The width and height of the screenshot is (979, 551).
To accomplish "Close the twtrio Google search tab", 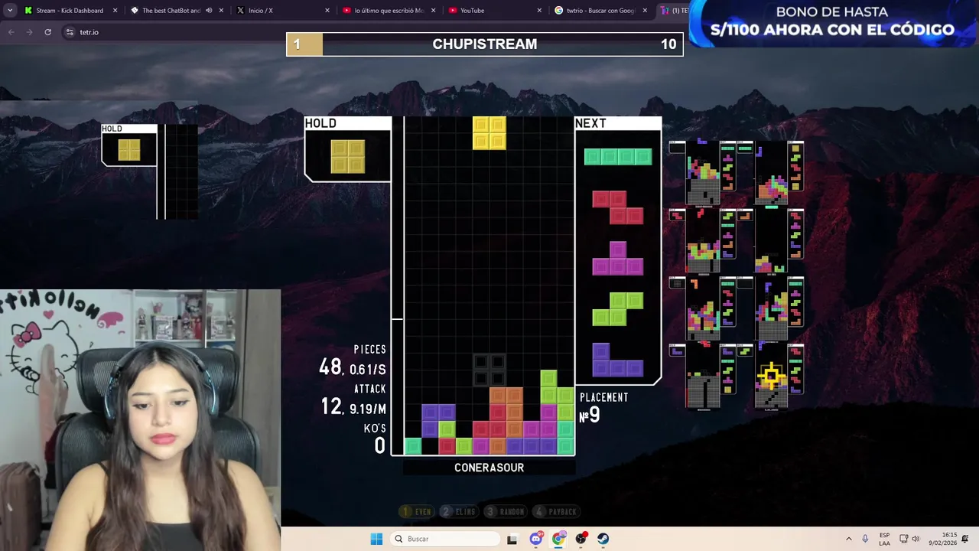I will 645,11.
